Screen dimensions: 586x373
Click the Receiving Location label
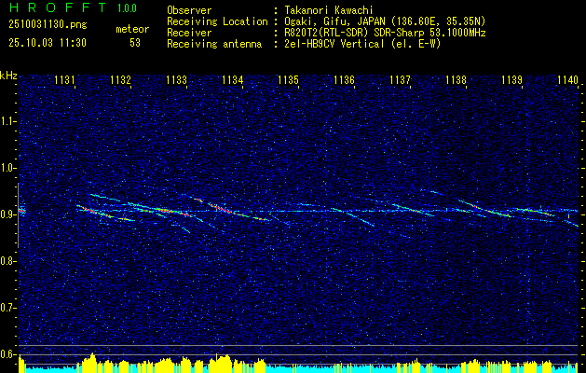point(217,21)
